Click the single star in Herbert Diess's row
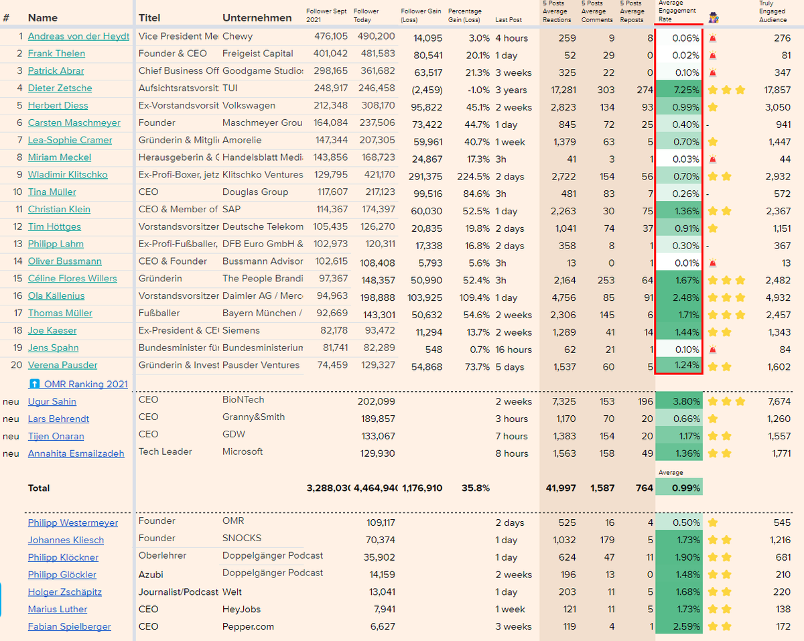The width and height of the screenshot is (804, 641). pyautogui.click(x=713, y=107)
